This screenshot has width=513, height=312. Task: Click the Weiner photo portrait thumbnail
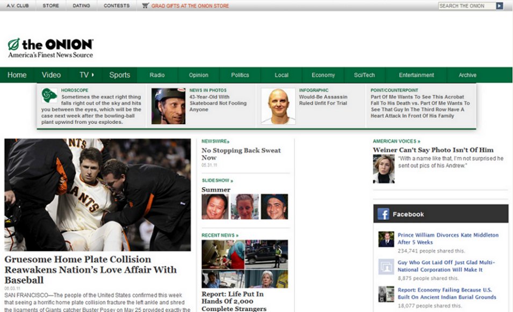[384, 167]
